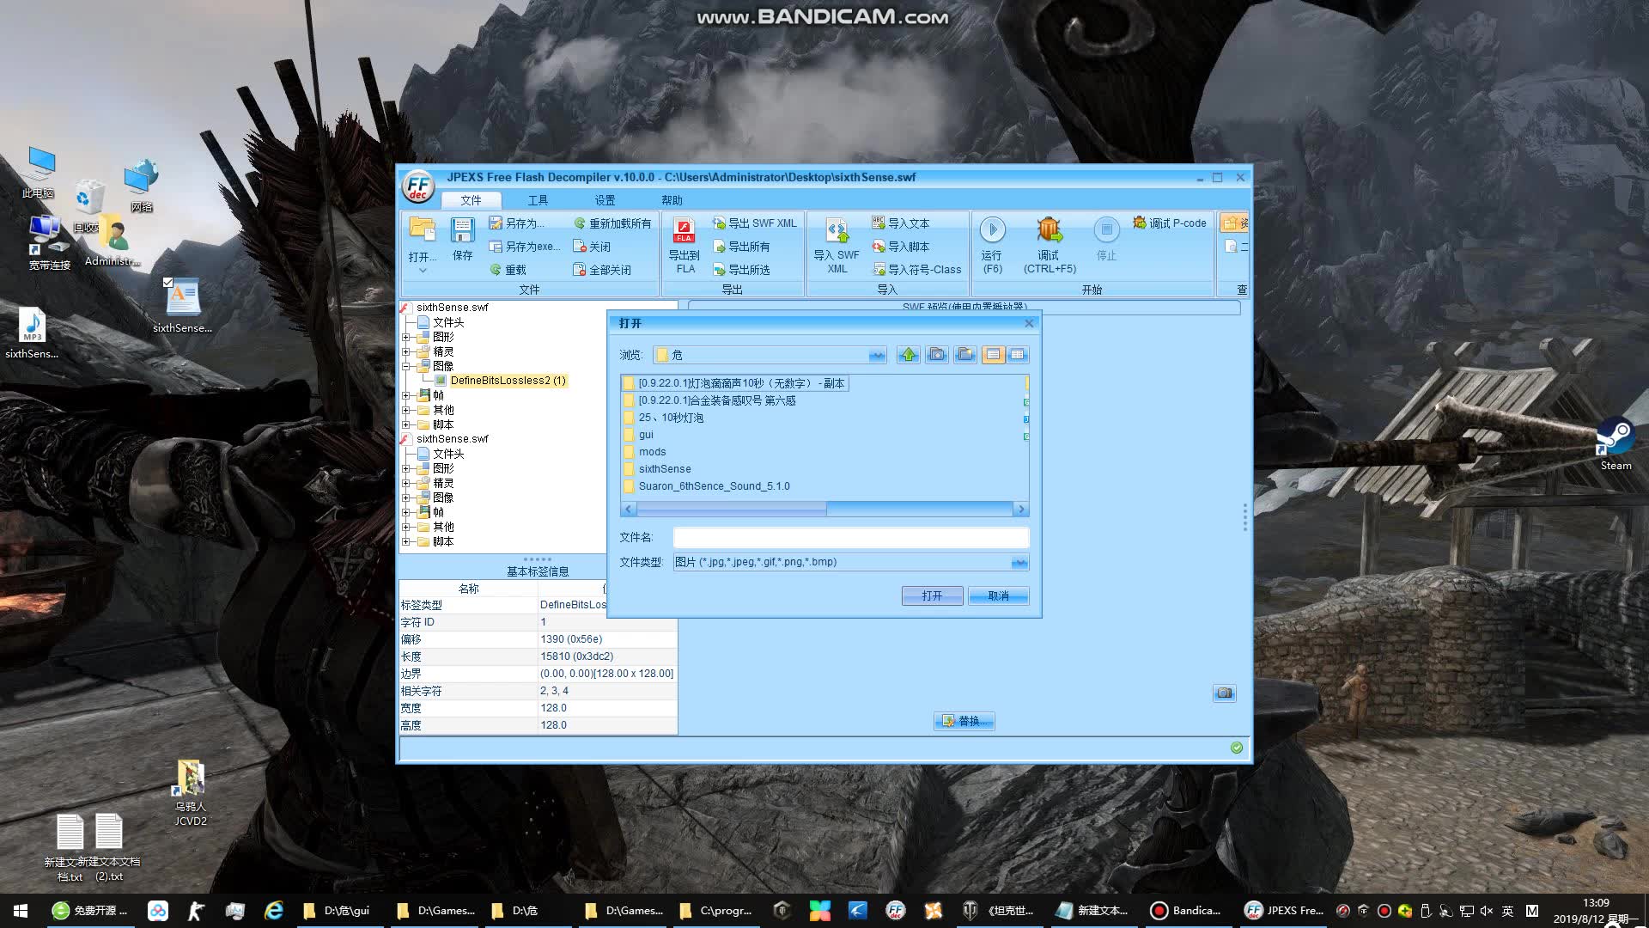This screenshot has height=928, width=1649.
Task: Select Suaron_6thSence_Sound_5.1.0 folder
Action: [714, 486]
